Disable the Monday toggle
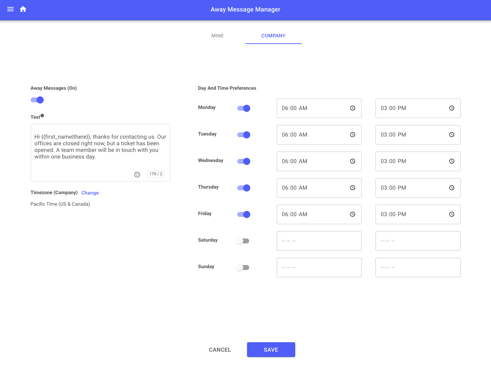The image size is (491, 374). pyautogui.click(x=244, y=108)
